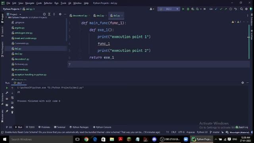The image size is (254, 143).
Task: Open the Git tool window button
Action: click(x=9, y=127)
